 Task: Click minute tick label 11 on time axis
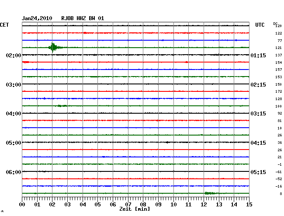(188, 205)
